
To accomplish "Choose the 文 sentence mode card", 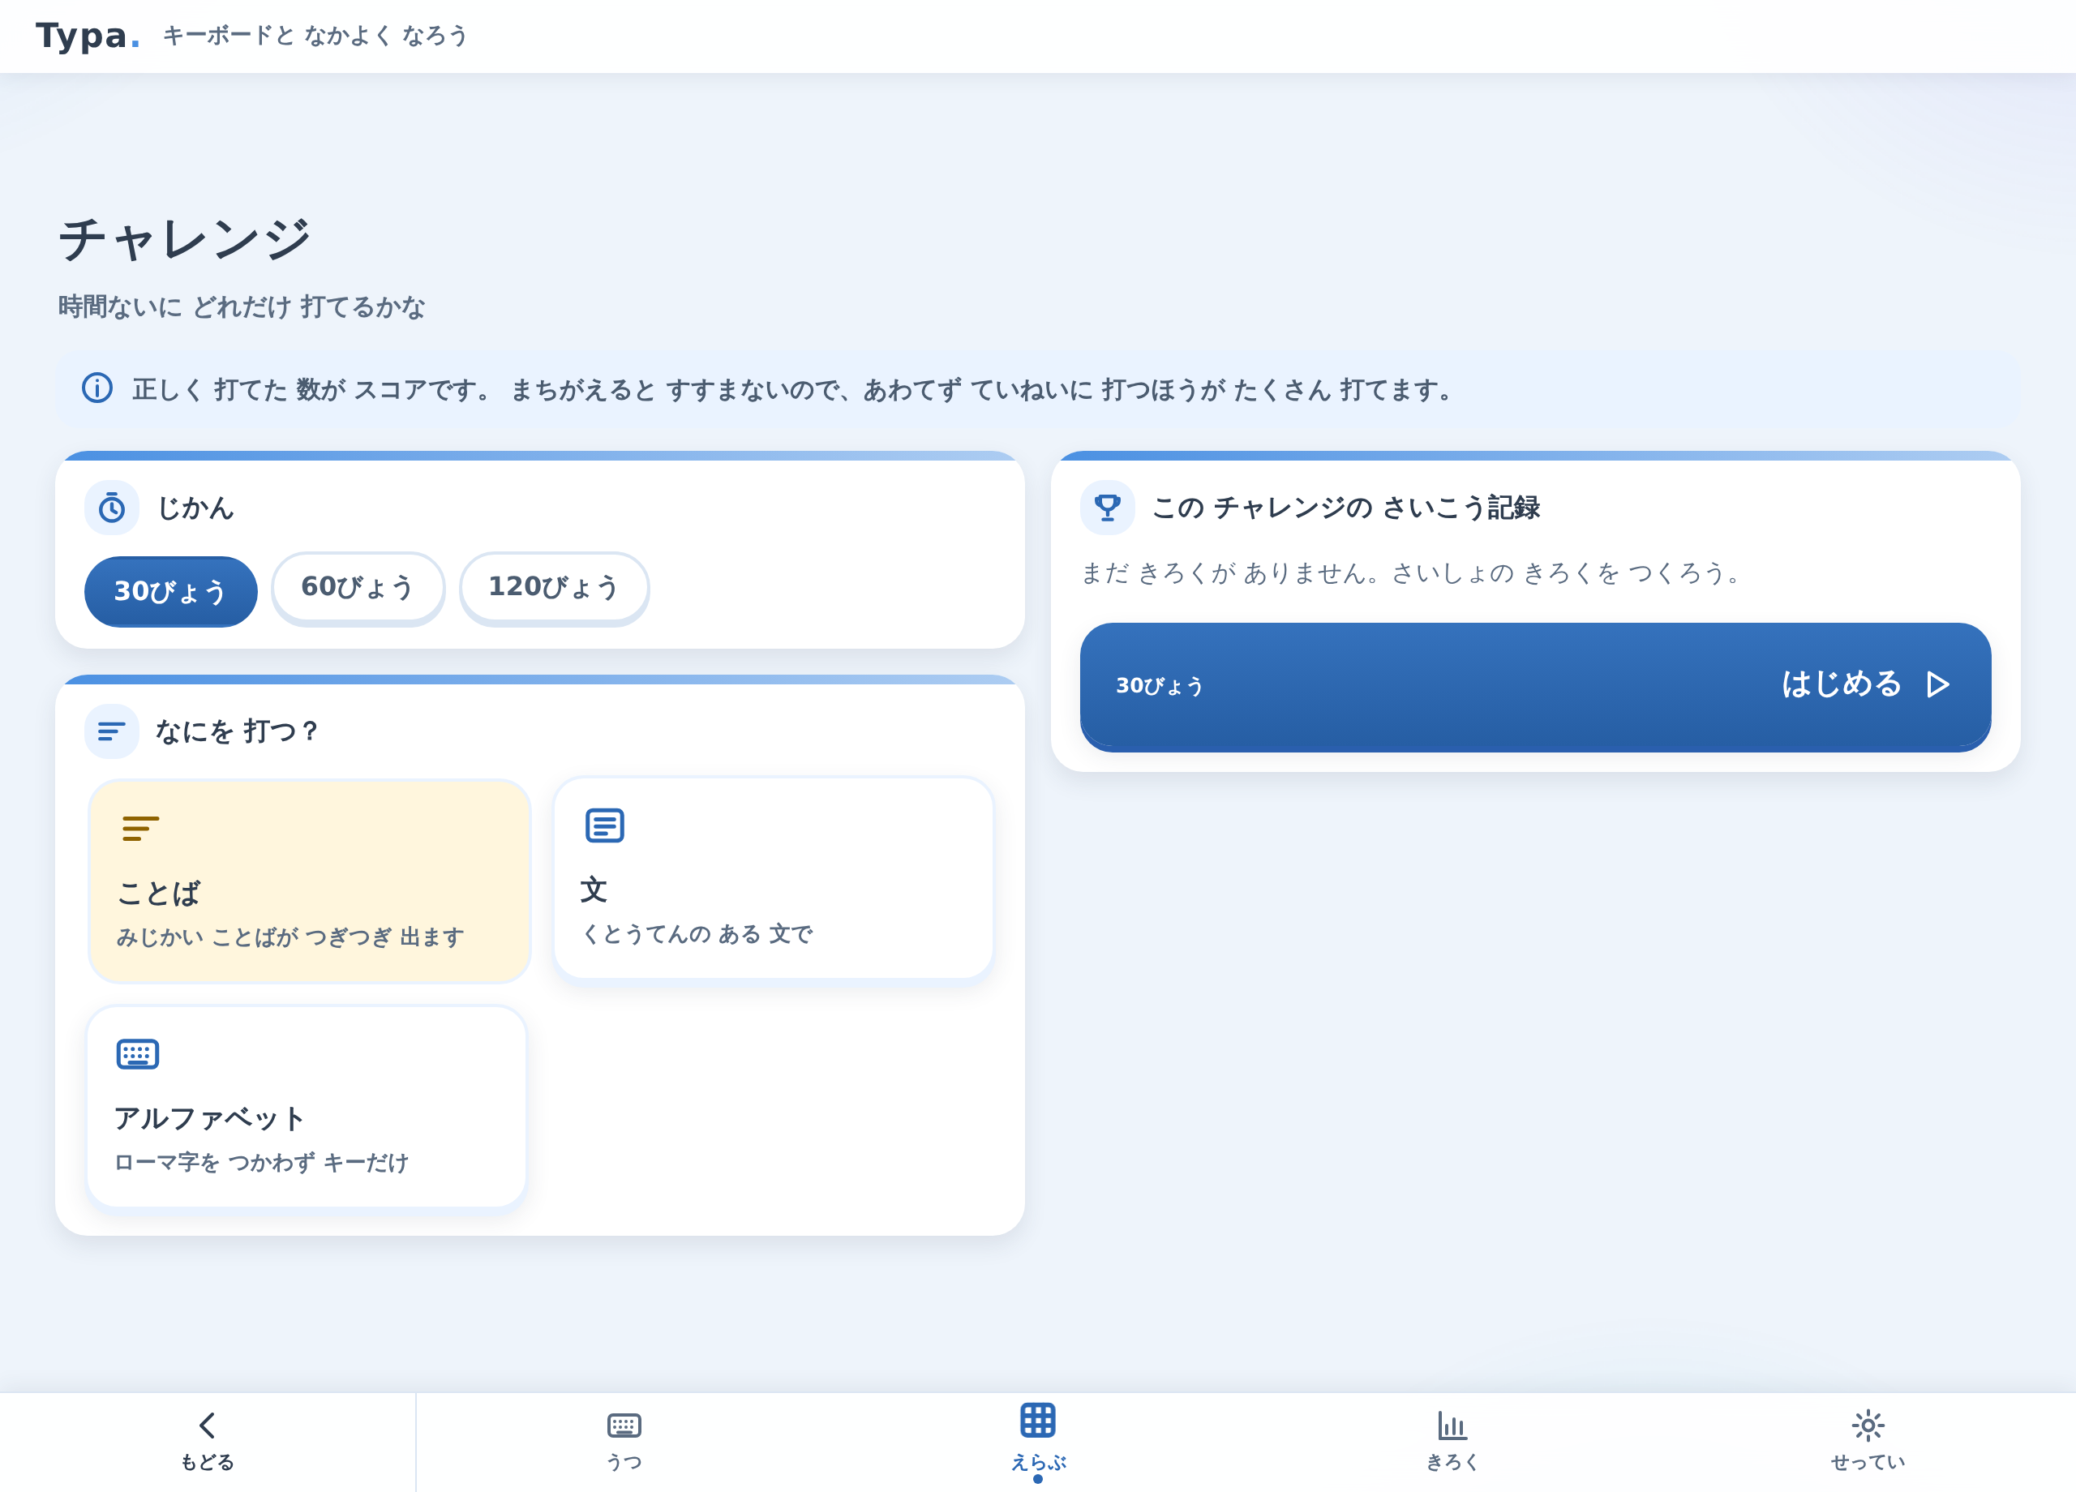I will pyautogui.click(x=774, y=878).
